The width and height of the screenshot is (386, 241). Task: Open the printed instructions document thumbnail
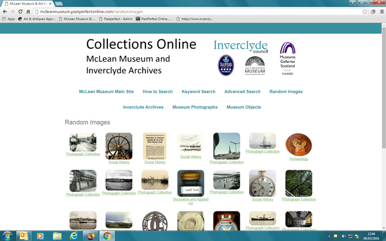click(x=155, y=146)
